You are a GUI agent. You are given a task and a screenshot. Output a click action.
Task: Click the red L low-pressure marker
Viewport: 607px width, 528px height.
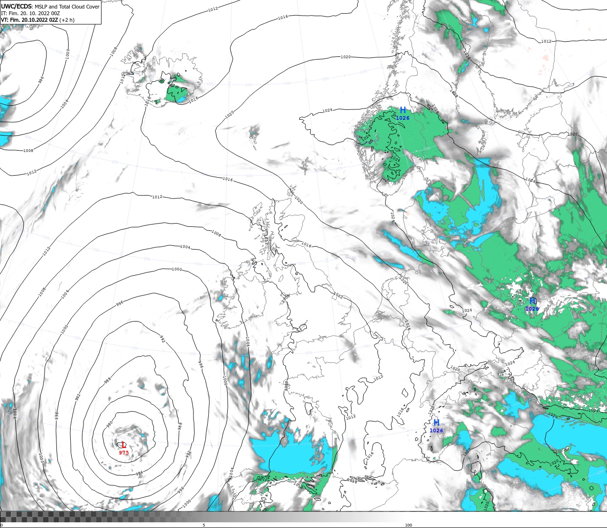[124, 445]
